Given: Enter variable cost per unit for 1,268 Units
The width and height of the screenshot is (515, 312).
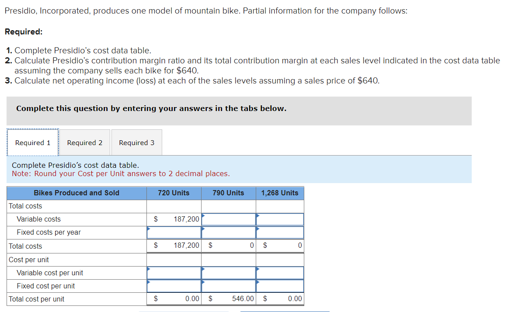Looking at the screenshot, I should tap(280, 273).
